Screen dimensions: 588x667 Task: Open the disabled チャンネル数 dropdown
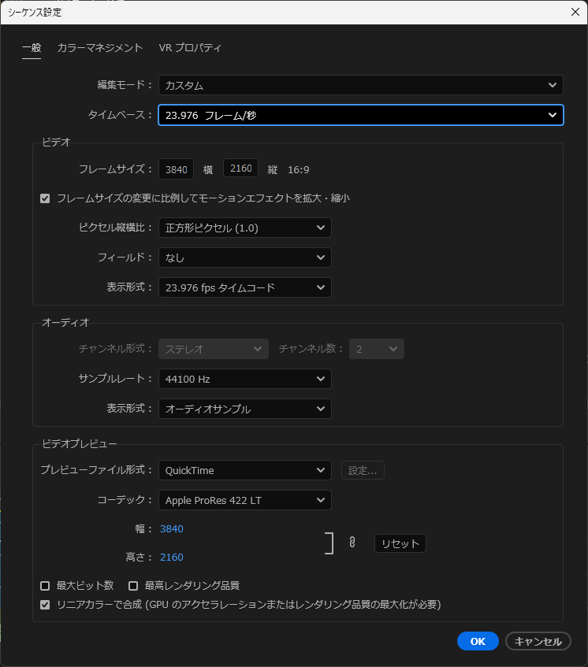(377, 349)
